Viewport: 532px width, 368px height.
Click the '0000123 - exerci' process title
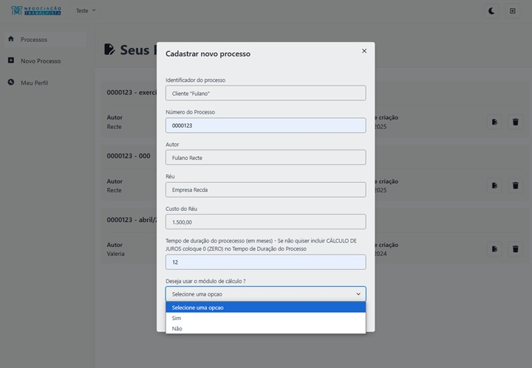pos(132,92)
